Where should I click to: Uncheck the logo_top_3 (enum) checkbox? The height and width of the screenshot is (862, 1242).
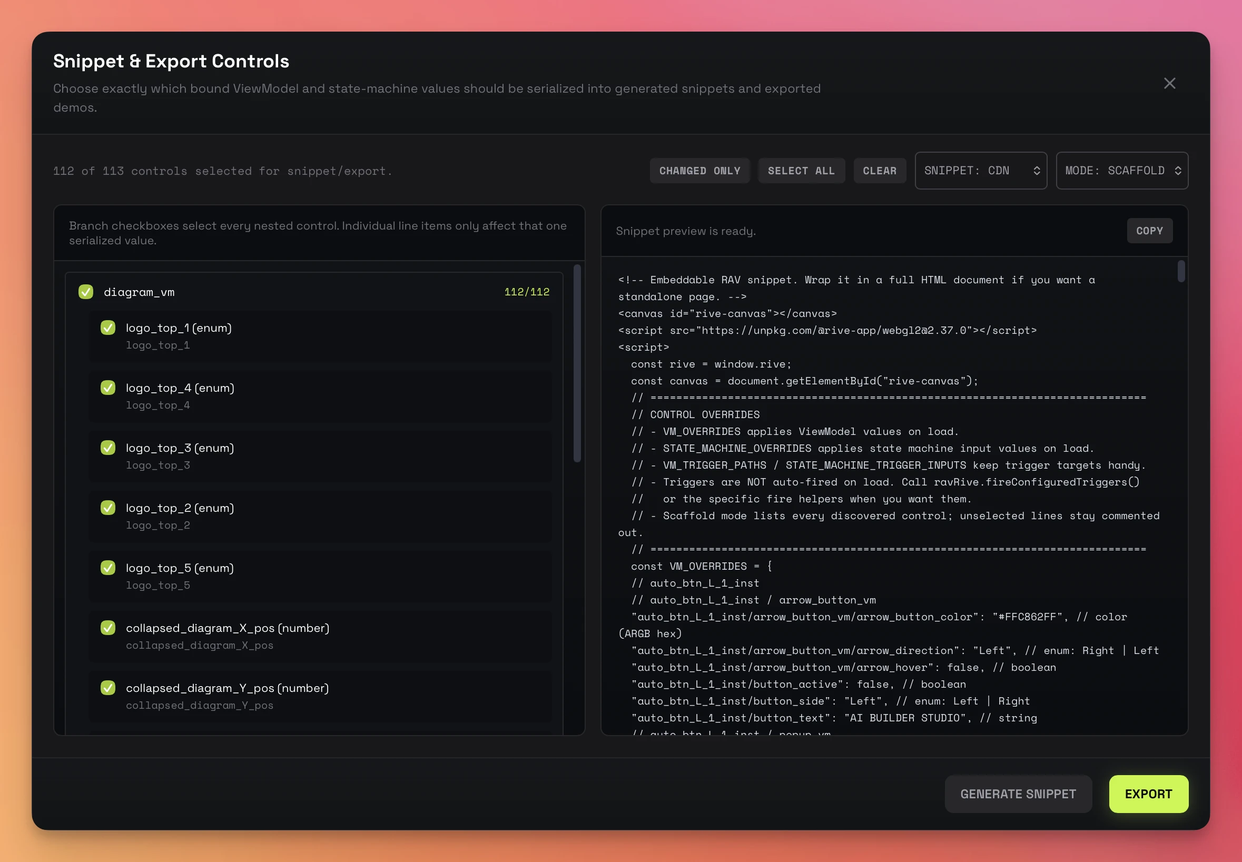click(108, 448)
